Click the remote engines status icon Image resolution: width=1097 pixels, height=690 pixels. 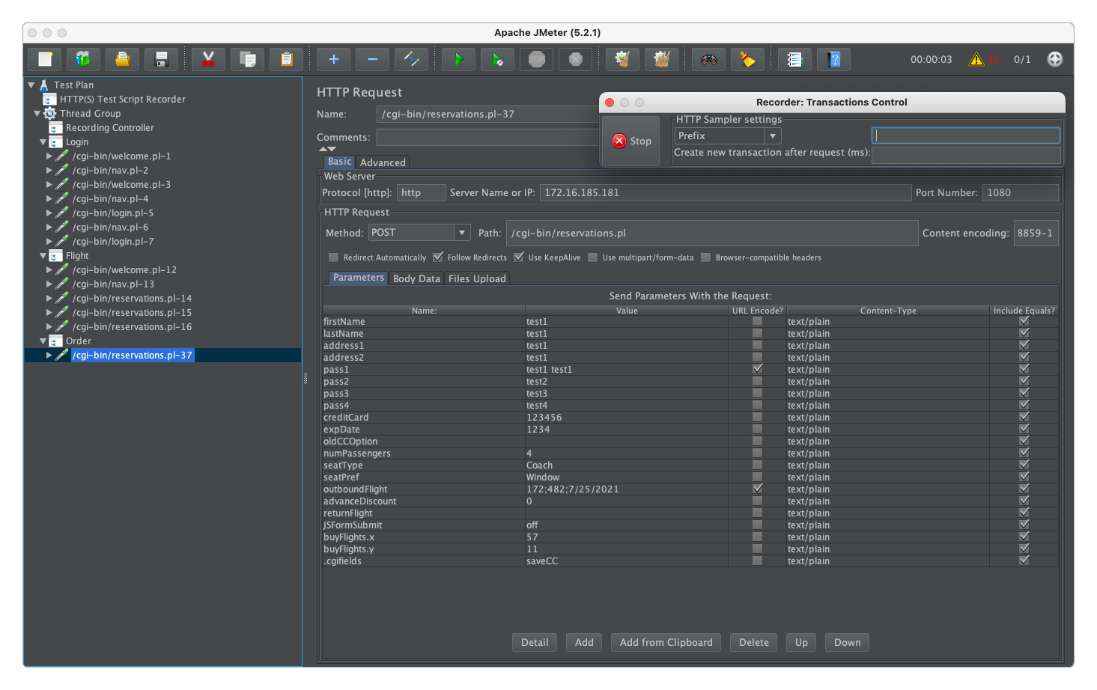click(x=1055, y=59)
